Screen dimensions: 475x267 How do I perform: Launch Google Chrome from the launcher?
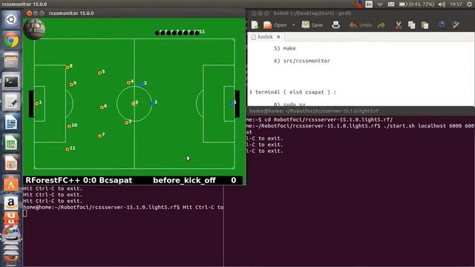(11, 40)
